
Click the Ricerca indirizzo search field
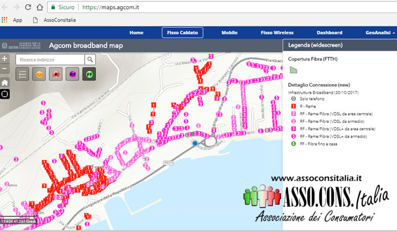tap(50, 59)
